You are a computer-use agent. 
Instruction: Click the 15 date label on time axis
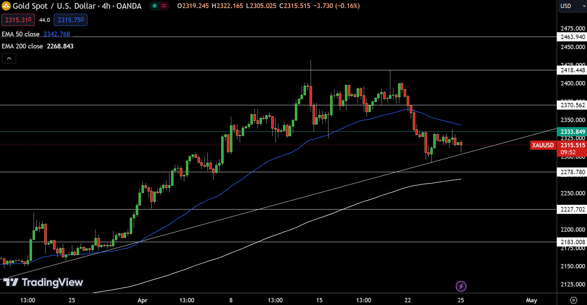click(x=319, y=300)
